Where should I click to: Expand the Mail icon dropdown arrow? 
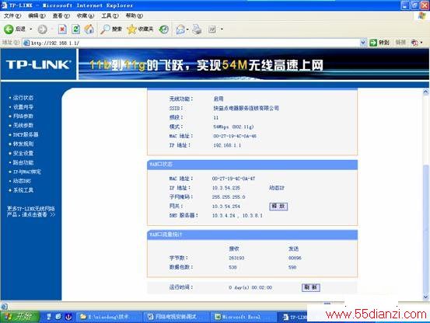(187, 30)
